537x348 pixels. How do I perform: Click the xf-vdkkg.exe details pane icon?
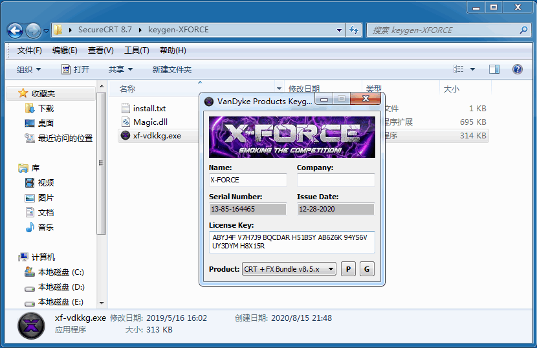(31, 326)
